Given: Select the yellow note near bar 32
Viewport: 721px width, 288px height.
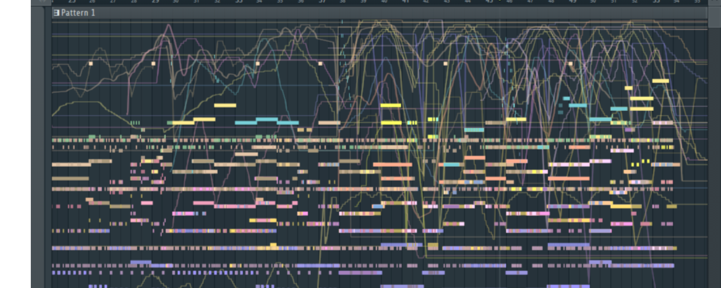Looking at the screenshot, I should tap(225, 105).
